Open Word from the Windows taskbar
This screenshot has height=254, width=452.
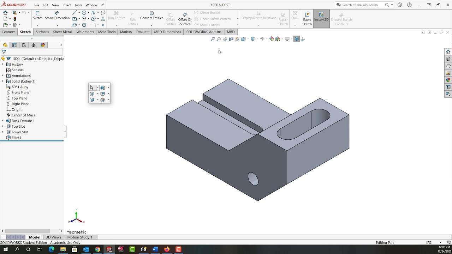(x=155, y=249)
